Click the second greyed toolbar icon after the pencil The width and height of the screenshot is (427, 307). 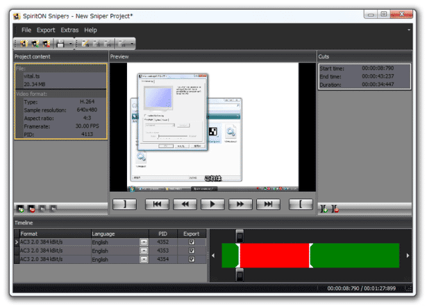click(97, 44)
